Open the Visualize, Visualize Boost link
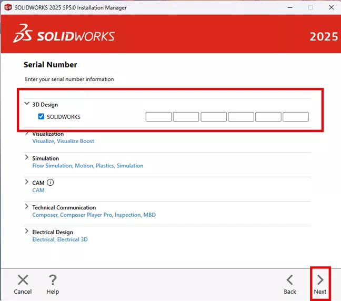Viewport: 341px width, 301px height. pos(63,141)
